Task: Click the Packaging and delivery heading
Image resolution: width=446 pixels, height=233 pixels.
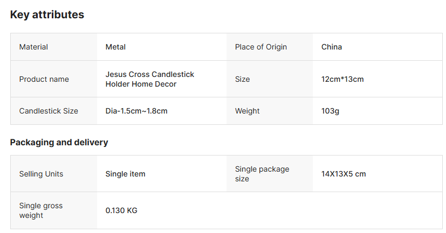Action: coord(59,143)
